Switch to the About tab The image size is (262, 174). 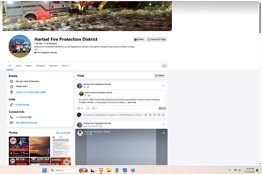coord(18,66)
